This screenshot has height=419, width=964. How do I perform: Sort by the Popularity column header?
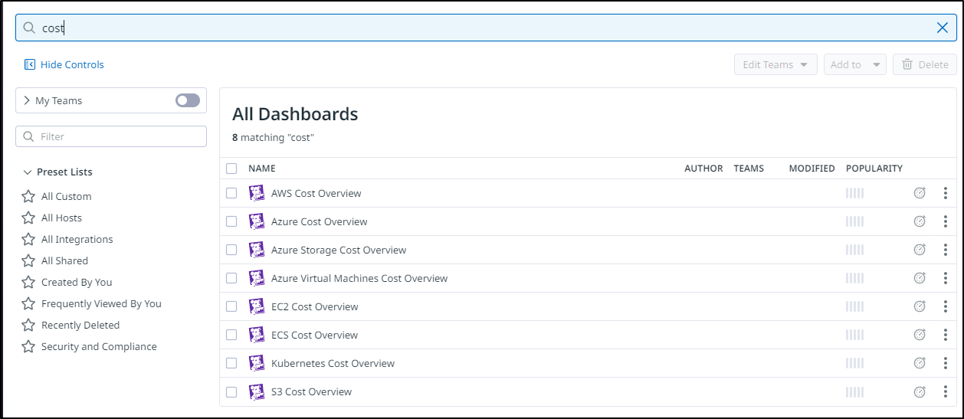874,169
